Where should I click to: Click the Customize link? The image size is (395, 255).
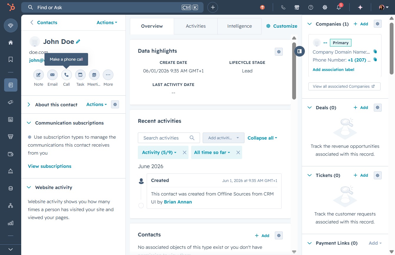point(282,26)
